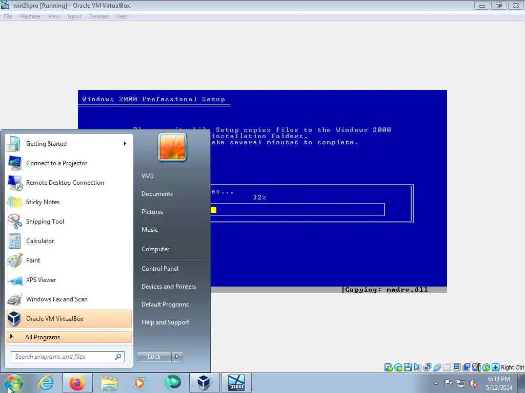
Task: Launch Remote Desktop Connection
Action: [69, 183]
